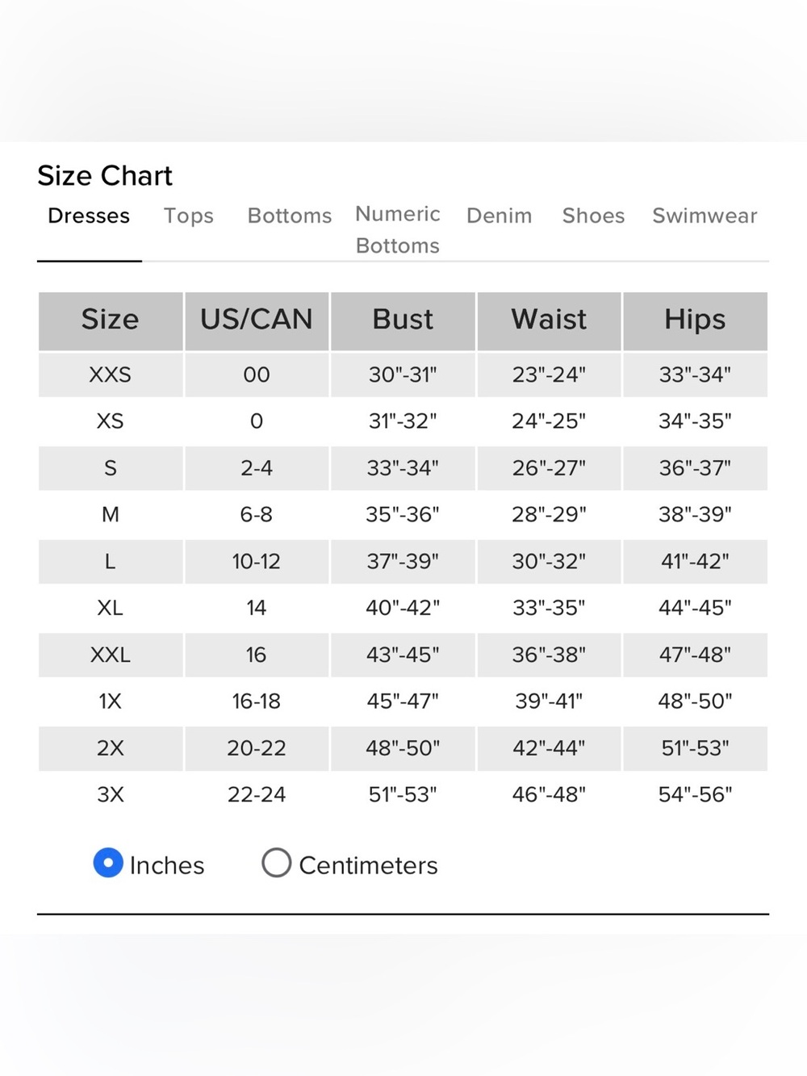Open the Swimwear size tab
The image size is (807, 1076).
705,216
